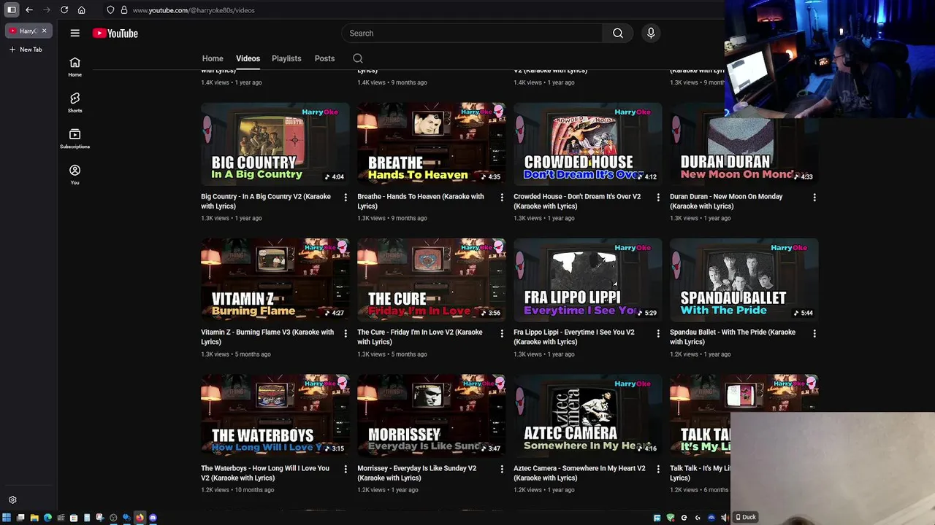Search within channel magnifier icon

click(358, 58)
